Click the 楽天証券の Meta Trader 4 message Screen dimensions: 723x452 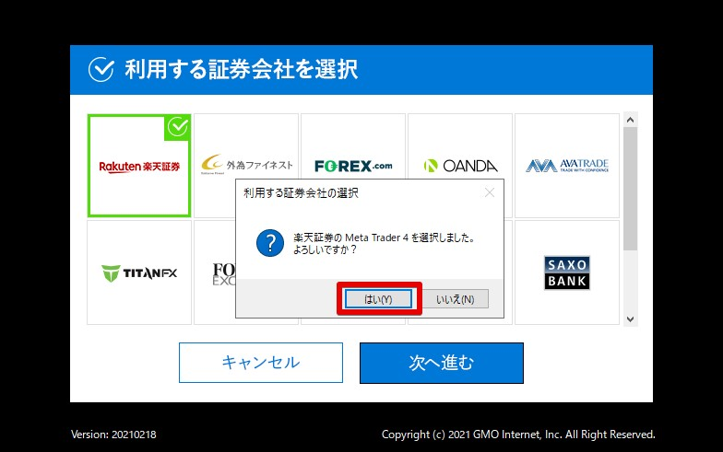[x=384, y=243]
